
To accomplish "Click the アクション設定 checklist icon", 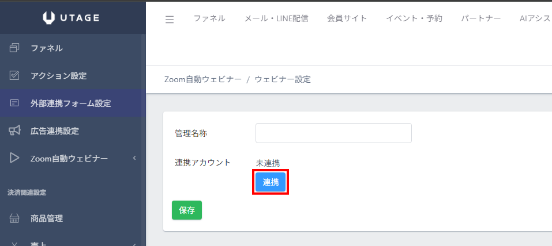I will tap(15, 76).
